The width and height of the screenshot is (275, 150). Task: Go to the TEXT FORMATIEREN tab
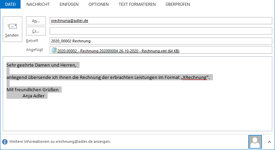[x=137, y=4]
